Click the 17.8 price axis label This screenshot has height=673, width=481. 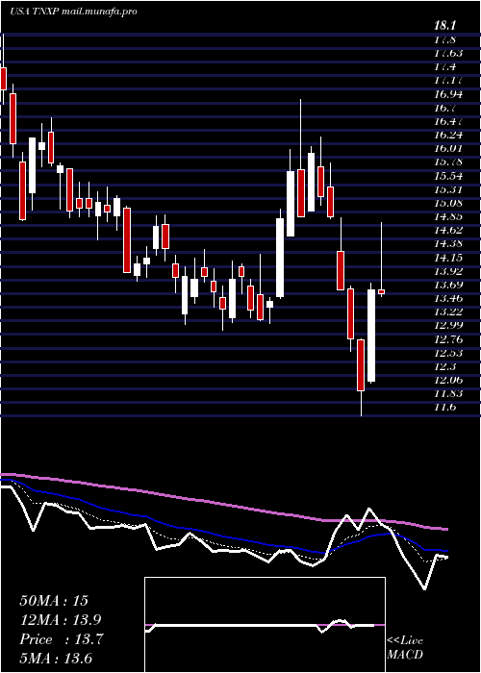click(x=444, y=40)
